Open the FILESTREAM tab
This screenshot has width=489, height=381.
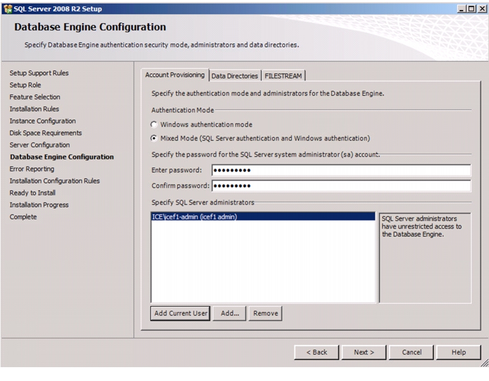click(283, 76)
